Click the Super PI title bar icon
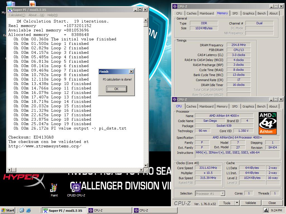This screenshot has width=286, height=214. click(x=10, y=10)
